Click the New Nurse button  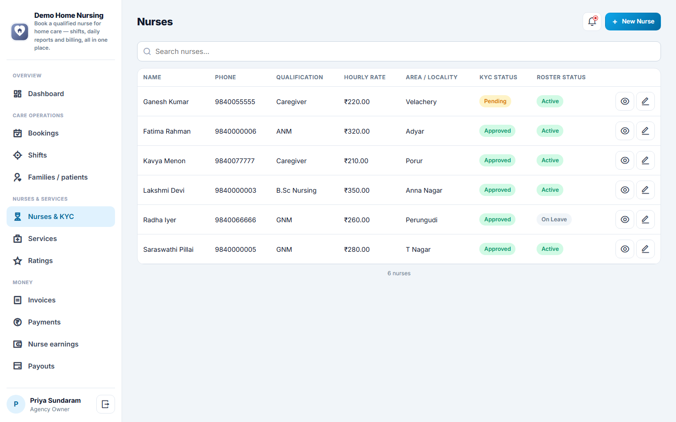tap(633, 22)
